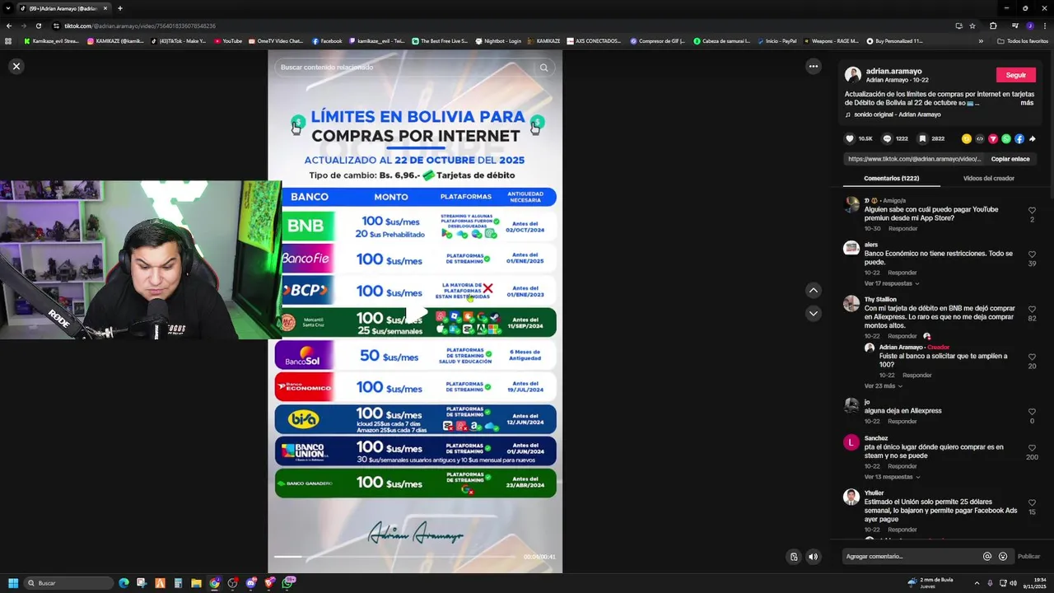Go back with browser back arrow
Screen dimensions: 1054x593
(x=9, y=26)
